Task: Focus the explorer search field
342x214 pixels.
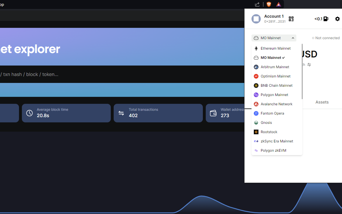Action: coord(122,74)
